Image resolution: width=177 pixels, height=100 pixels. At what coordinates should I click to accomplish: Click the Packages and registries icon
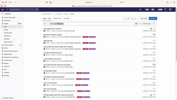pyautogui.click(x=2, y=57)
